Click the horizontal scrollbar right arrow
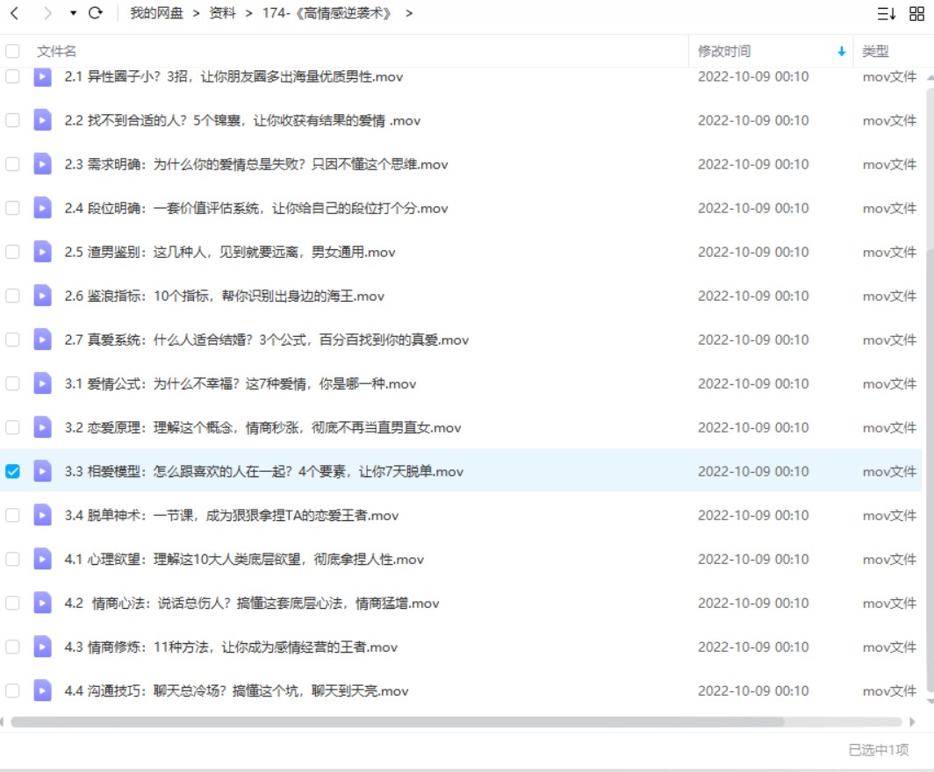The width and height of the screenshot is (934, 772). [912, 722]
